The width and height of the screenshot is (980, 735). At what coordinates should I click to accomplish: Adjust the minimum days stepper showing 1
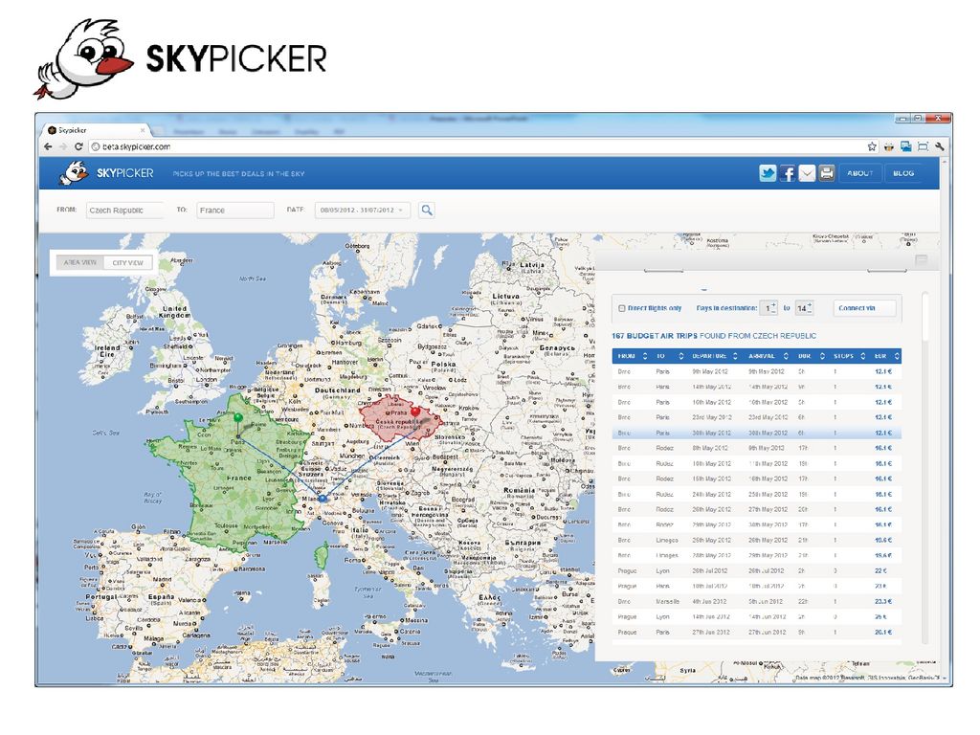coord(768,308)
